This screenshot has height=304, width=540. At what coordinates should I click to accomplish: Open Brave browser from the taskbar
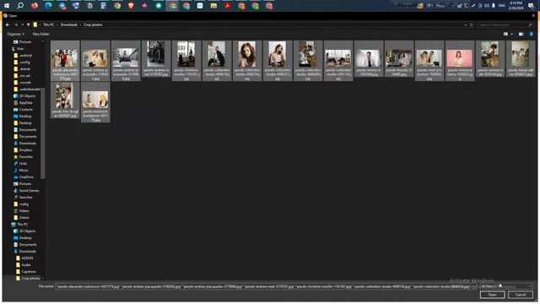coord(131,6)
